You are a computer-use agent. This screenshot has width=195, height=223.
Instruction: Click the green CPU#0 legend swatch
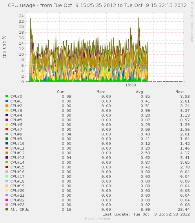click(x=7, y=96)
